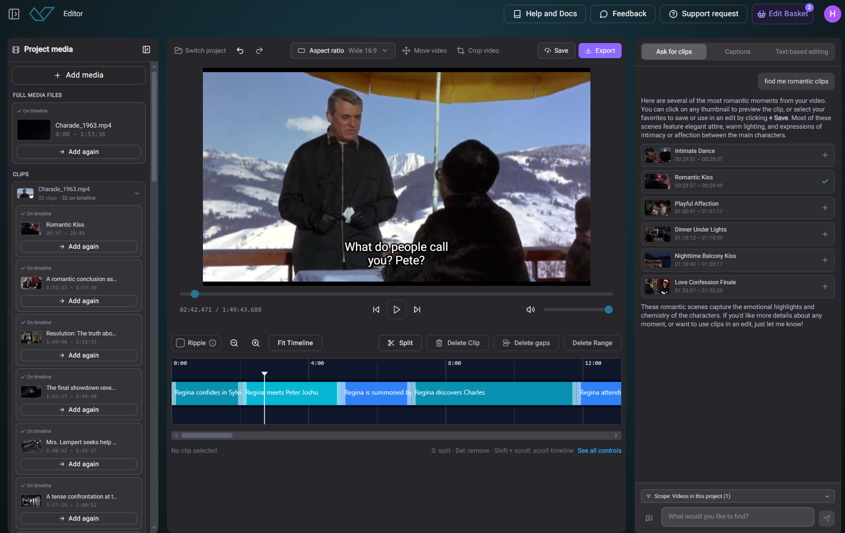Open the See all controls link
Viewport: 845px width, 533px height.
click(600, 451)
